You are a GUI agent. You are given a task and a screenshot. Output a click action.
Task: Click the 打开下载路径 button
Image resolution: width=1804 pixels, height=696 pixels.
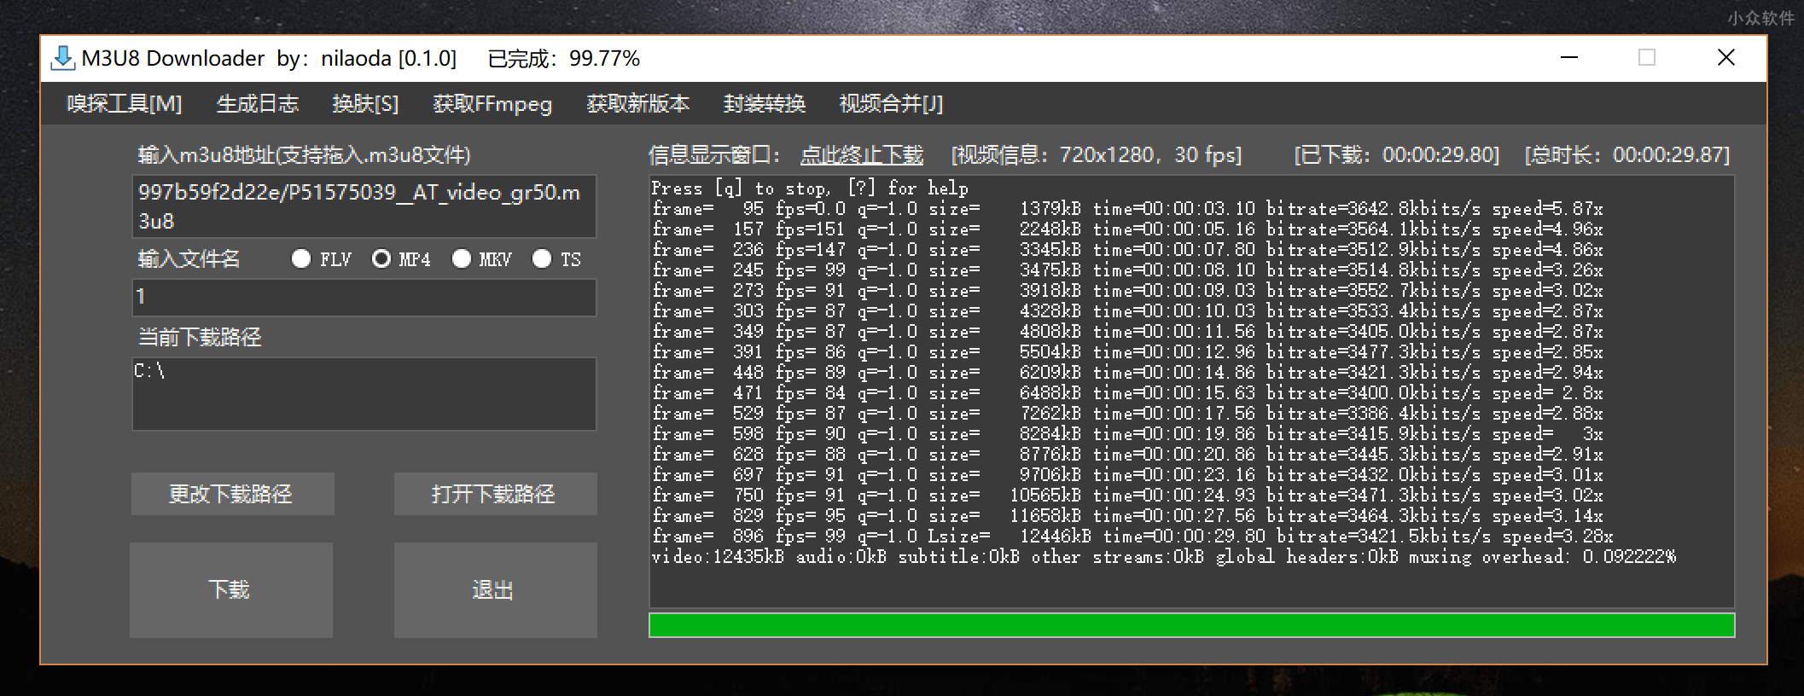pyautogui.click(x=495, y=494)
